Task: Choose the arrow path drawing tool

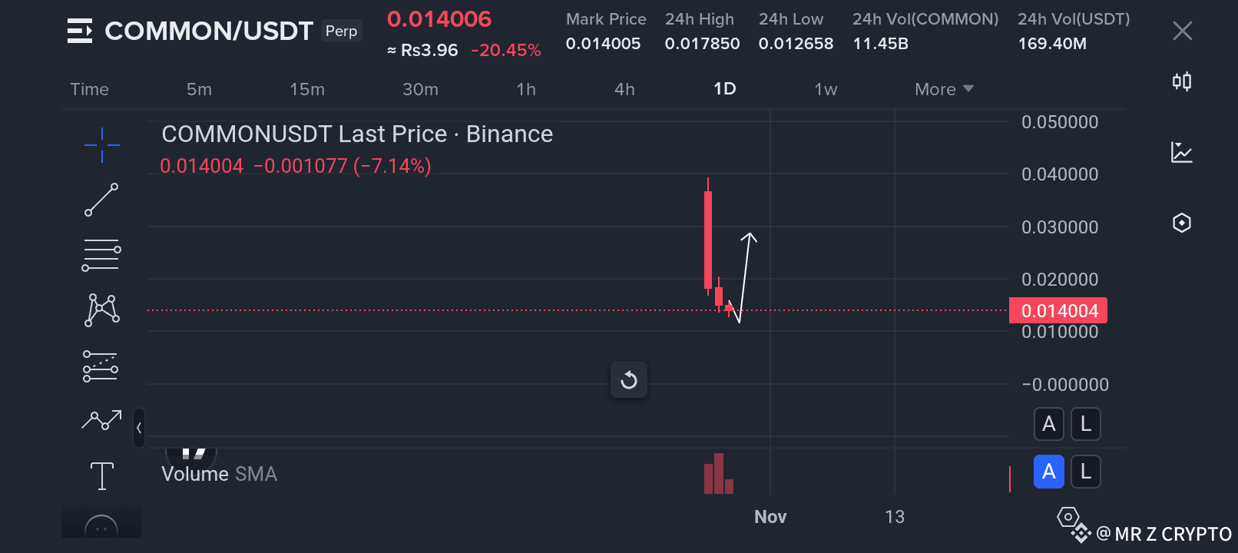Action: click(101, 420)
